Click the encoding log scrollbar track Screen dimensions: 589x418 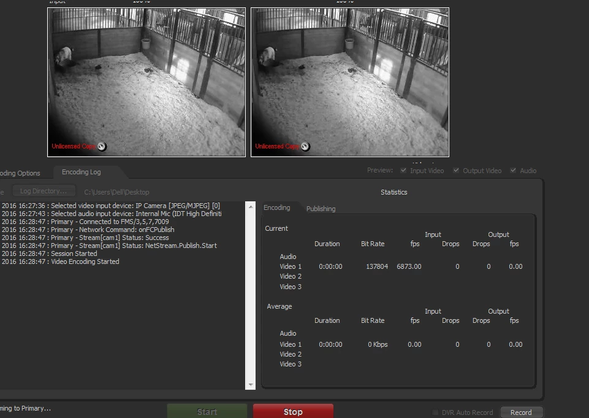tap(251, 296)
